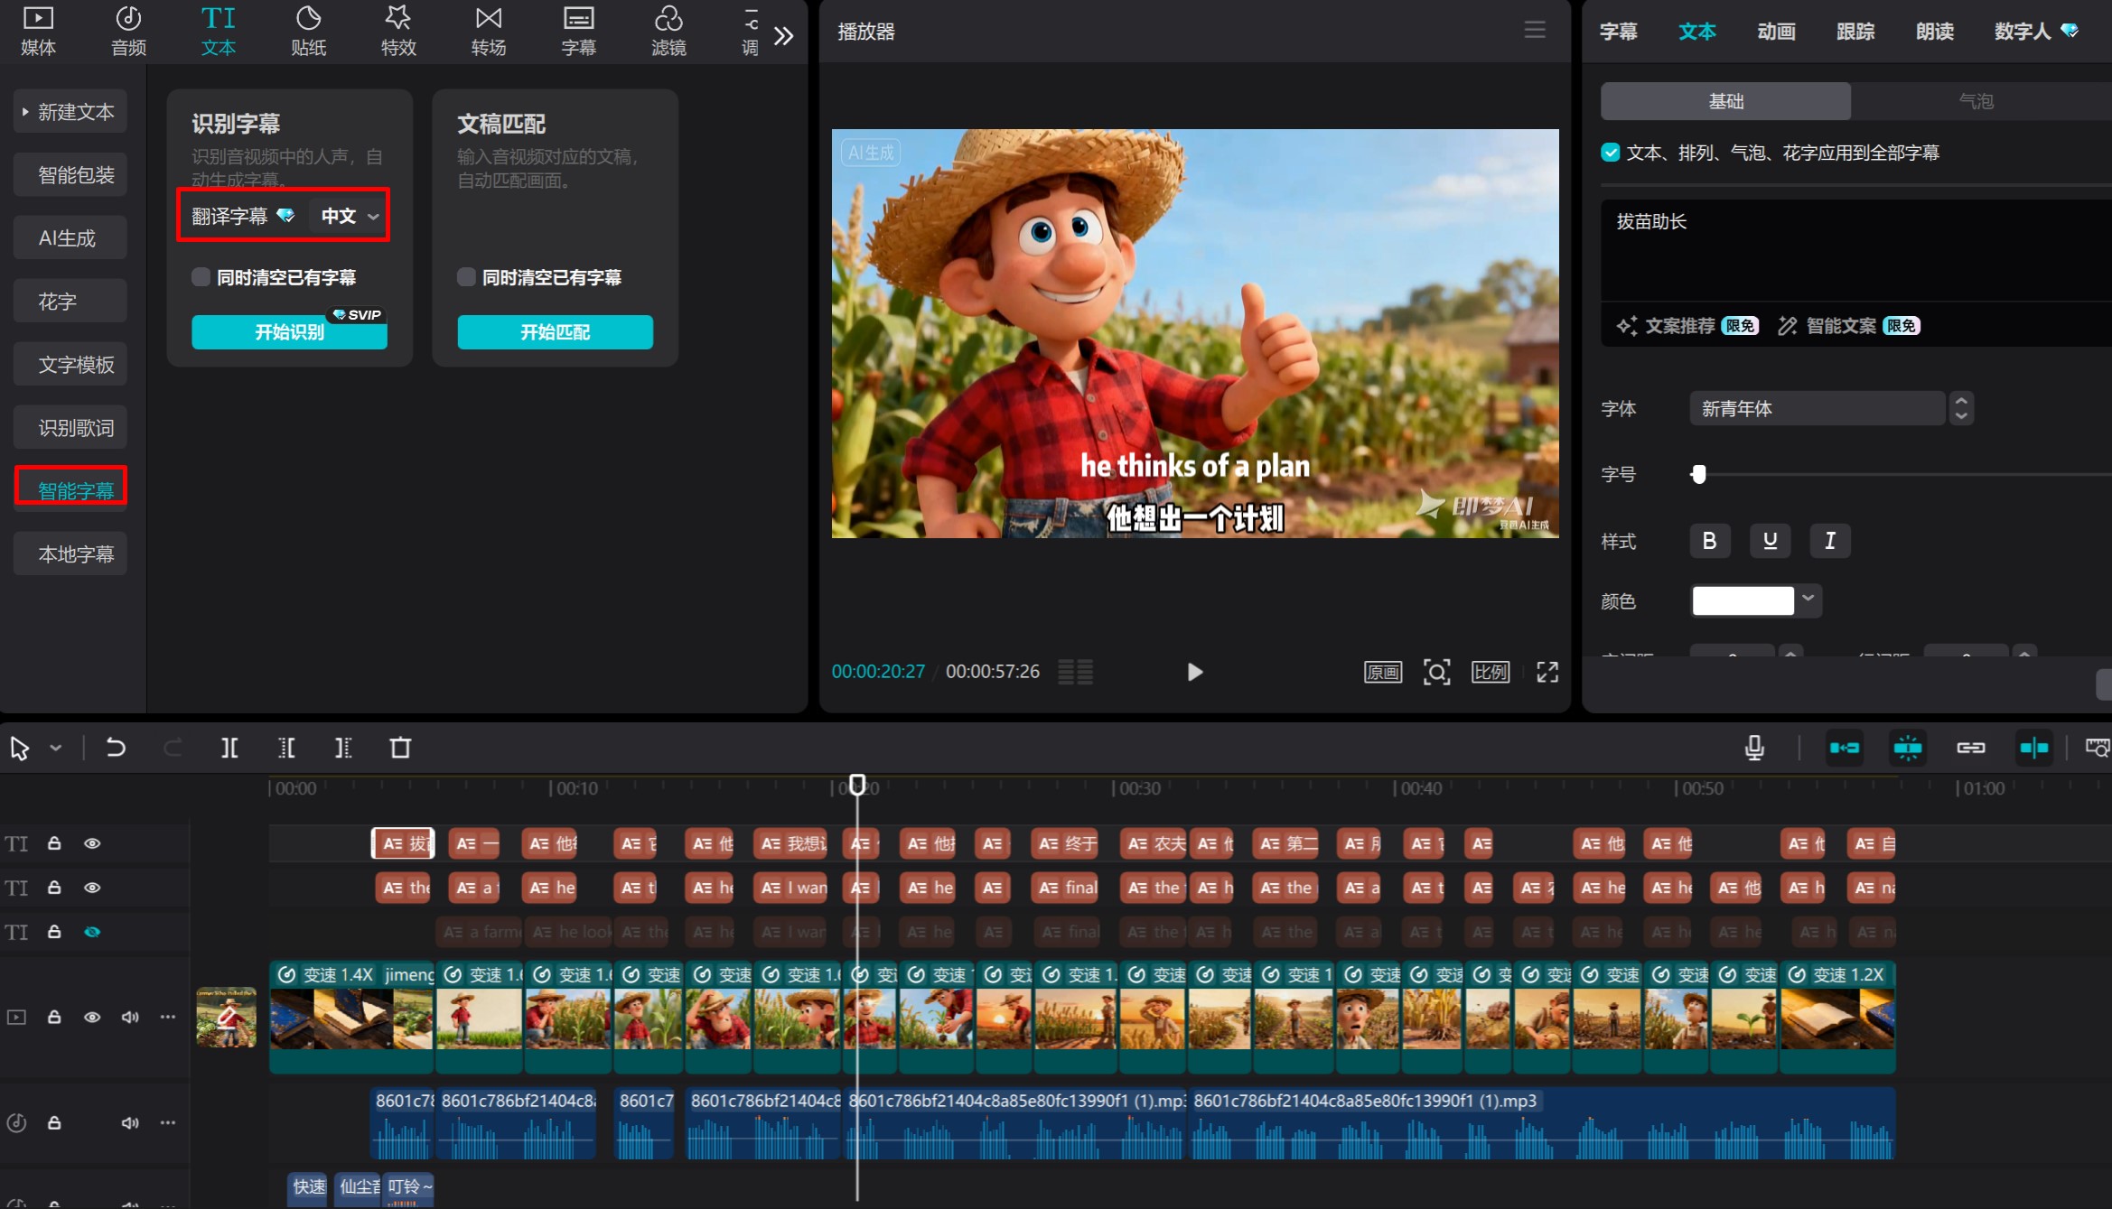This screenshot has width=2112, height=1209.
Task: Click the 开始匹配 button
Action: [555, 332]
